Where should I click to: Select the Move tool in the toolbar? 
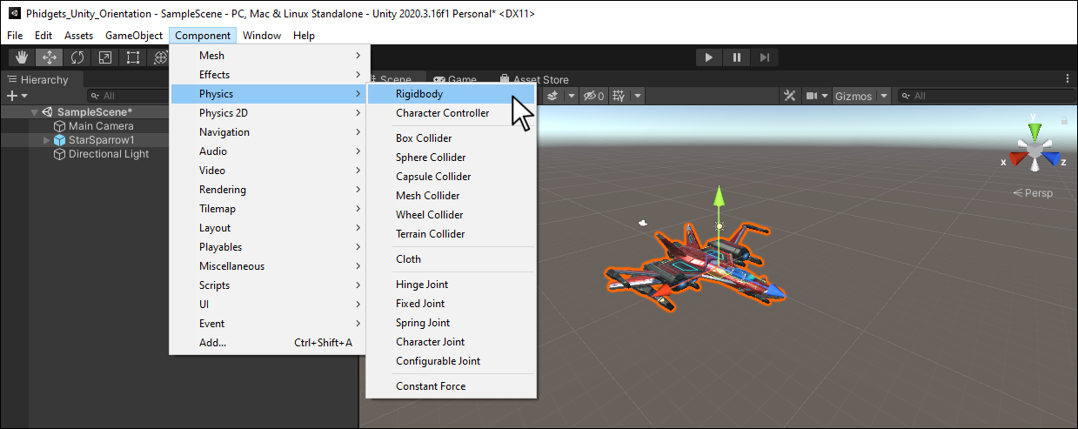point(50,57)
